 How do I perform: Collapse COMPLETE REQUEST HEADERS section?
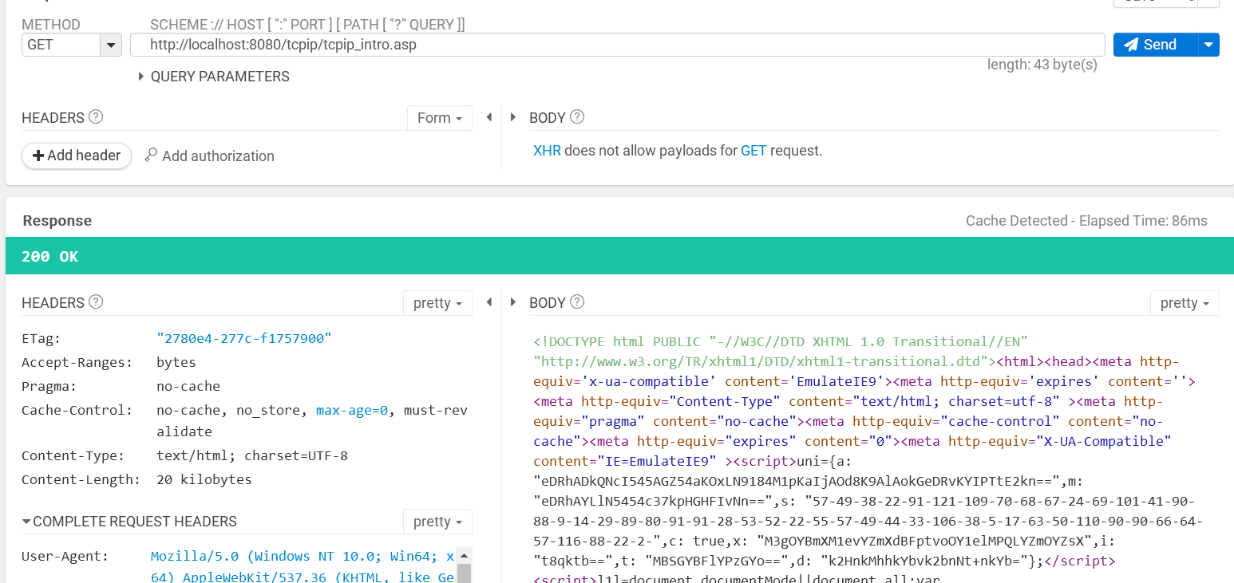point(129,522)
